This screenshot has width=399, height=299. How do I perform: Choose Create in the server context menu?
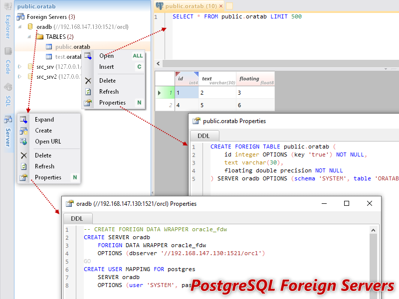(x=49, y=131)
